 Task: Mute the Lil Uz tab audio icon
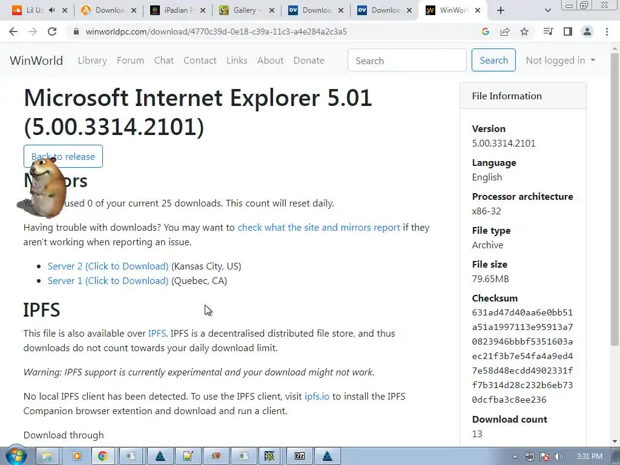[52, 10]
